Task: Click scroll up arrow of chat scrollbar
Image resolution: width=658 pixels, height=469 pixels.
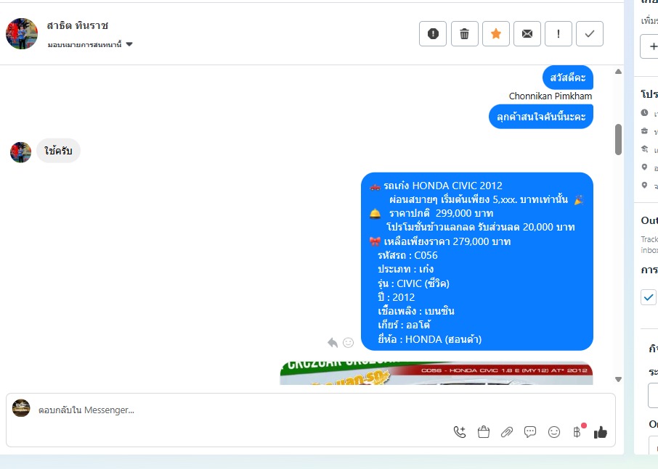Action: 618,72
